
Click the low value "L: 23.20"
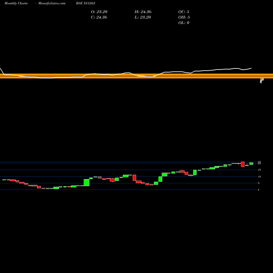click(143, 17)
